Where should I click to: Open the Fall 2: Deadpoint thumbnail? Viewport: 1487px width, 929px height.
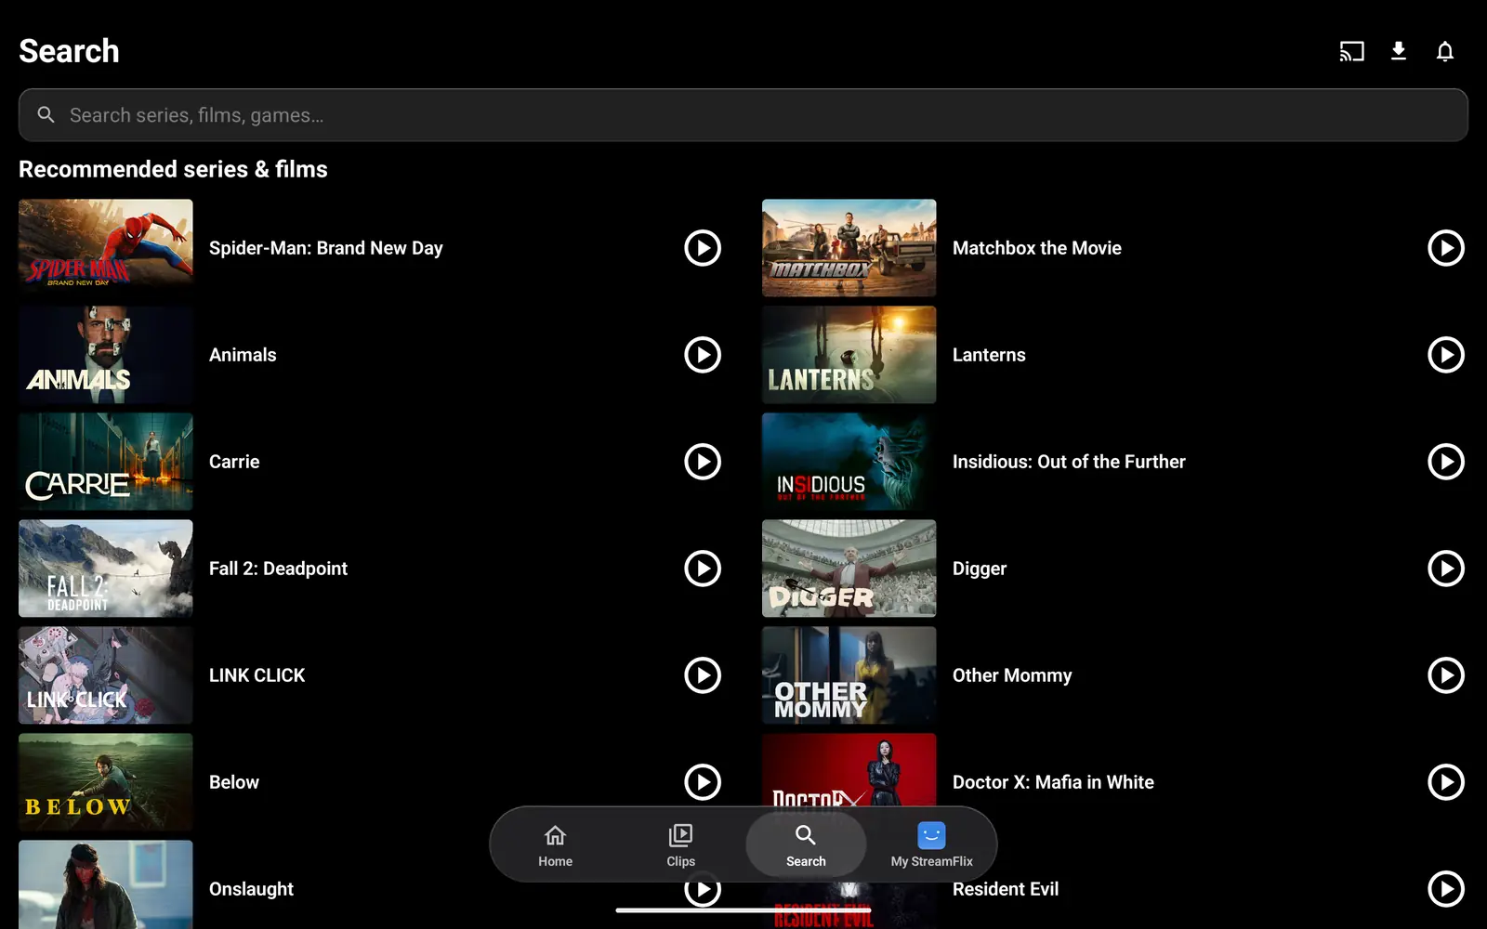(x=106, y=569)
